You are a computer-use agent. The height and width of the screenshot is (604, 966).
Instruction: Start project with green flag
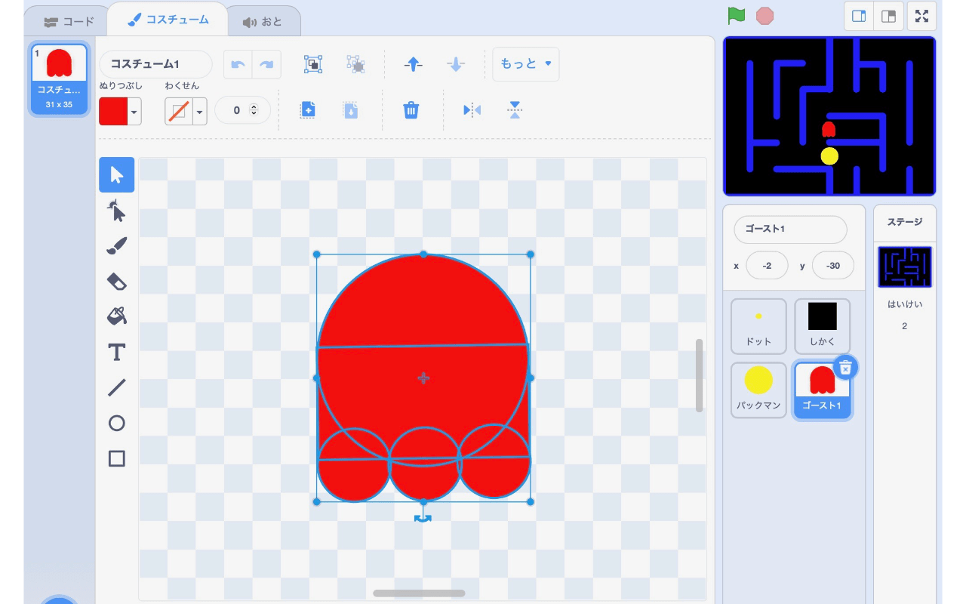[x=736, y=15]
